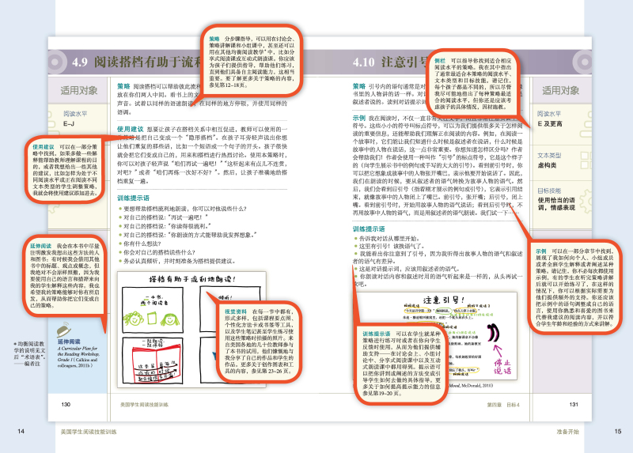633x453 pixels.
Task: Click the circular icon at the 4.10 header's end
Action: (584, 62)
